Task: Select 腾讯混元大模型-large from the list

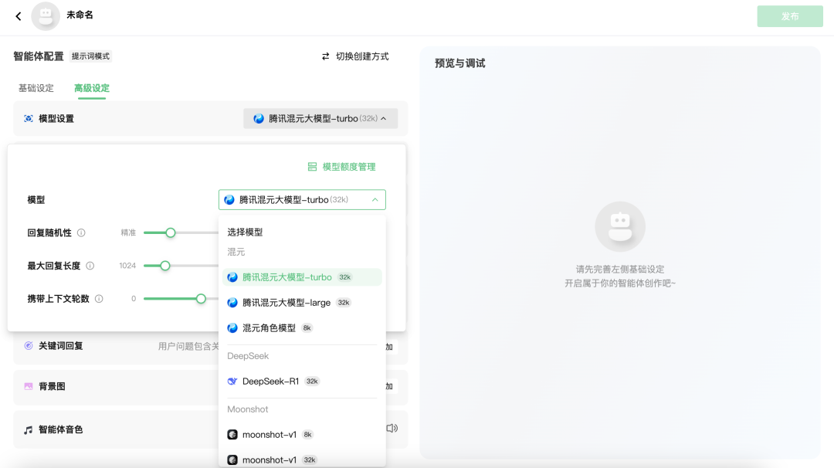Action: point(286,303)
